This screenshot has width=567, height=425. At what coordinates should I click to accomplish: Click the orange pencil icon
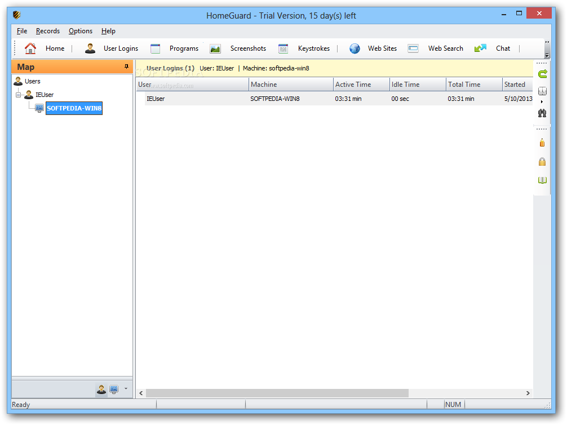tap(542, 143)
